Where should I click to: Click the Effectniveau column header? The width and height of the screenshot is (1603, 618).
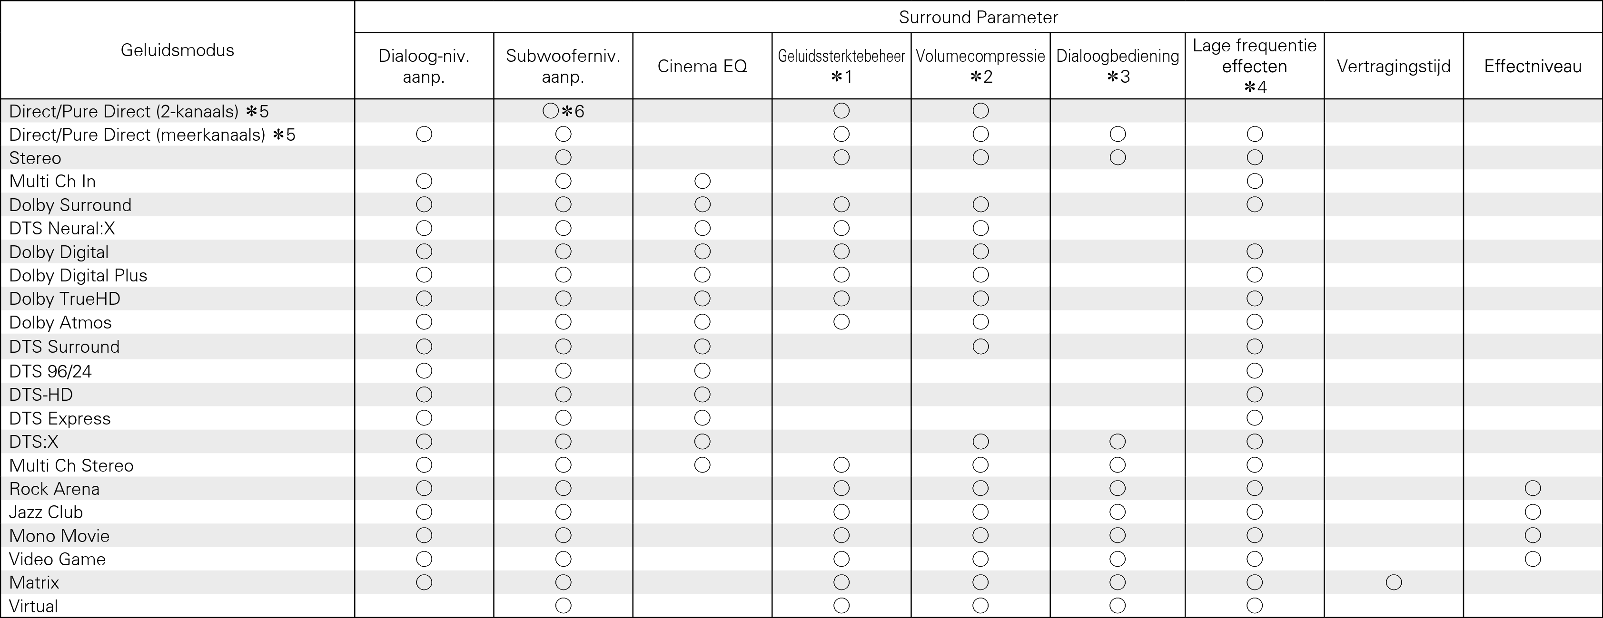(x=1532, y=66)
